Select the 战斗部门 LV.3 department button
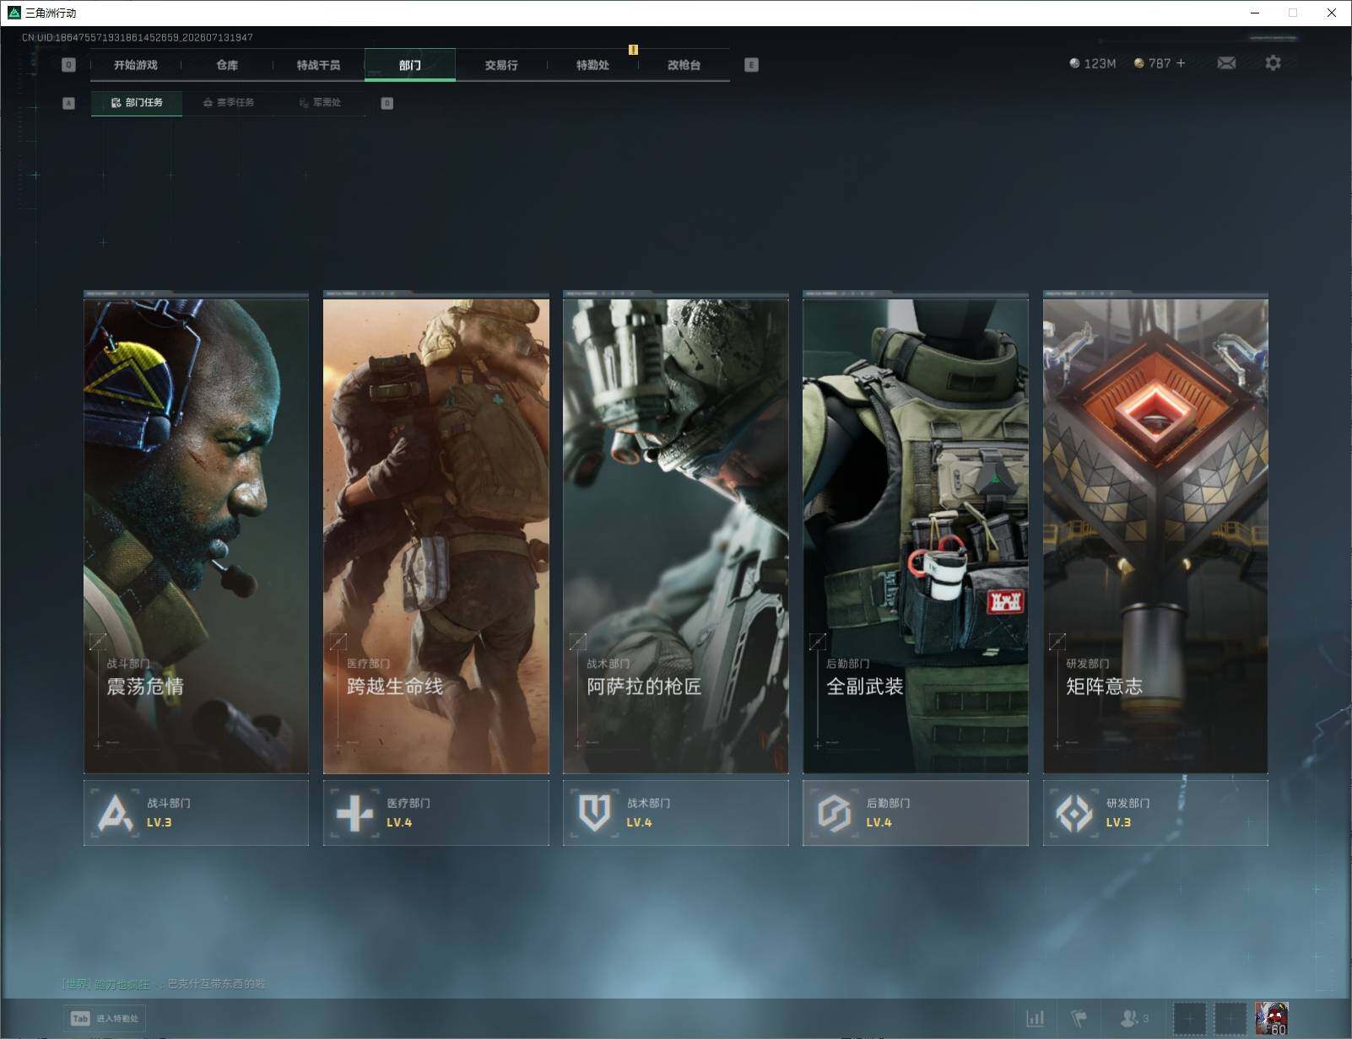This screenshot has width=1352, height=1039. (196, 813)
